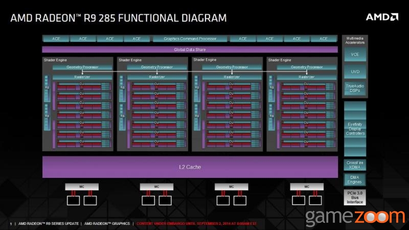This screenshot has height=230, width=409.
Task: Click Shader Engine label of leftmost engine
Action: [x=55, y=60]
